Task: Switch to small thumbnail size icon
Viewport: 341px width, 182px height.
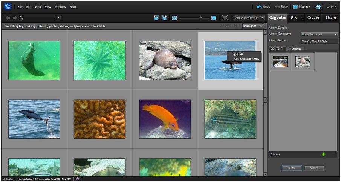Action: [174, 18]
